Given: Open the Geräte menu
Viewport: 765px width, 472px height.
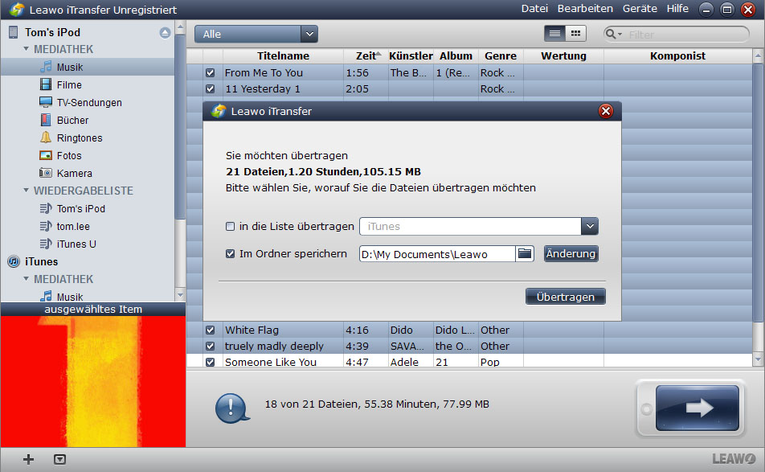Looking at the screenshot, I should click(640, 9).
